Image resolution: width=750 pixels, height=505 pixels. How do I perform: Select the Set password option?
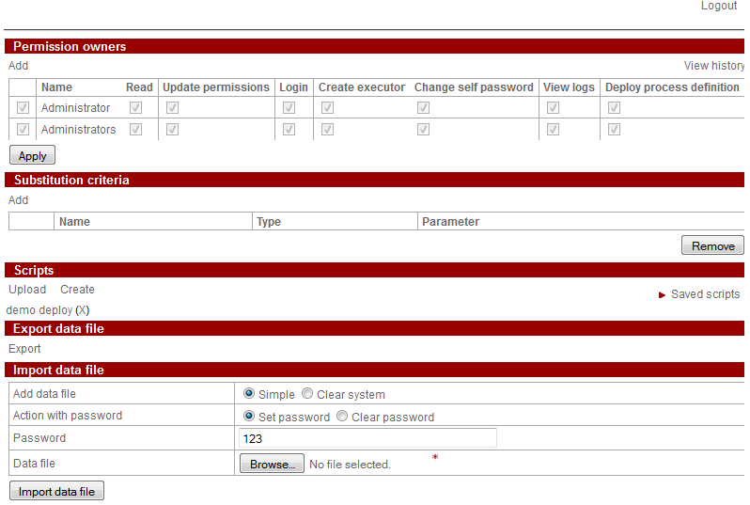point(249,416)
